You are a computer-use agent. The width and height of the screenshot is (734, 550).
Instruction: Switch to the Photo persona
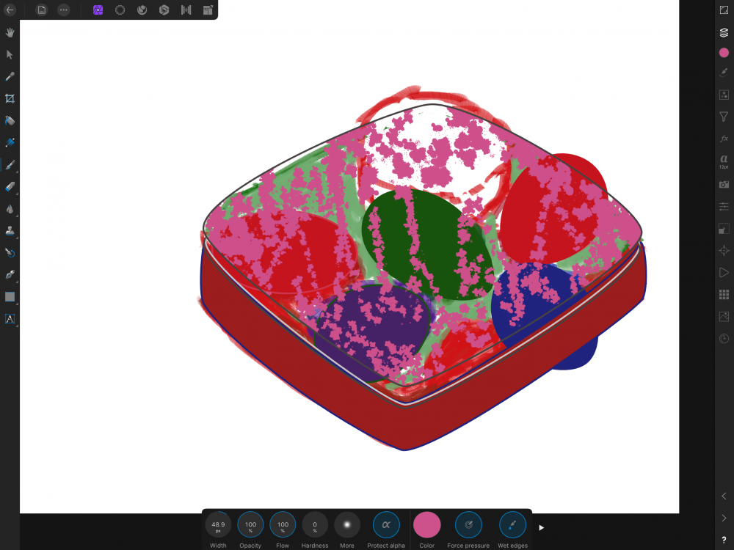(98, 10)
